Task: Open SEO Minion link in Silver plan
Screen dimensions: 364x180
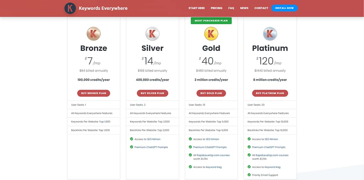Action: [x=154, y=139]
